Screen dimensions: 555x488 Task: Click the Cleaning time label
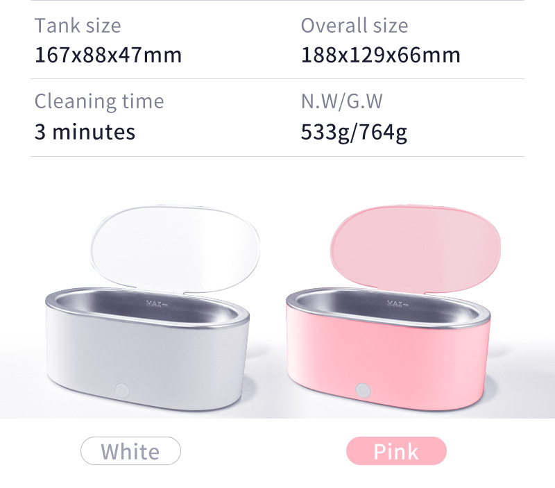[x=99, y=102]
